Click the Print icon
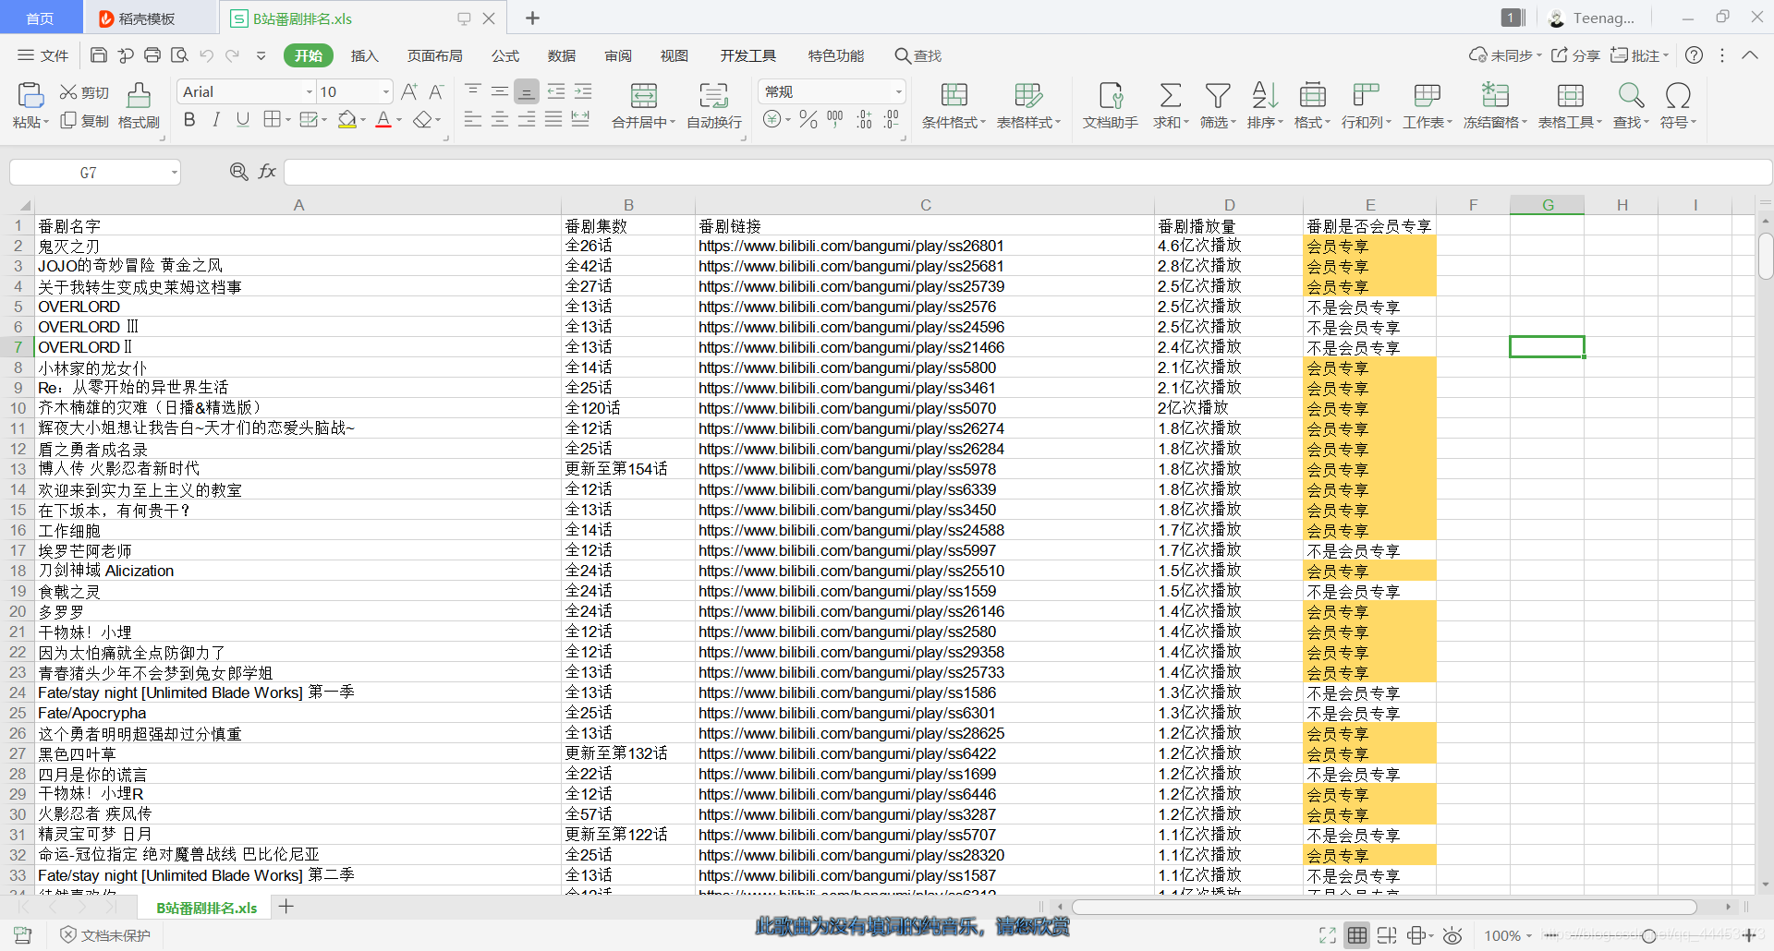The height and width of the screenshot is (951, 1774). (x=152, y=55)
